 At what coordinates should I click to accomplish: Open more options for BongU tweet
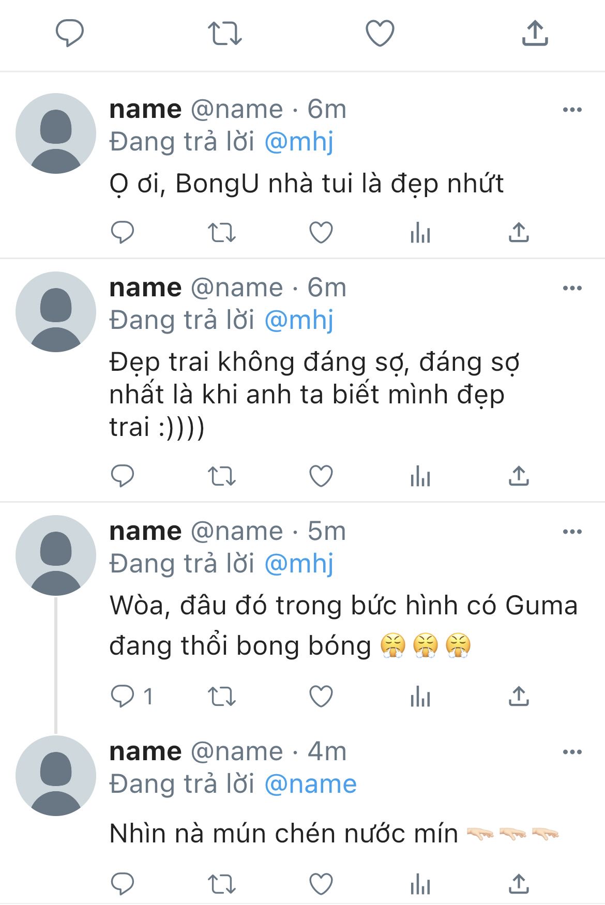[x=572, y=110]
